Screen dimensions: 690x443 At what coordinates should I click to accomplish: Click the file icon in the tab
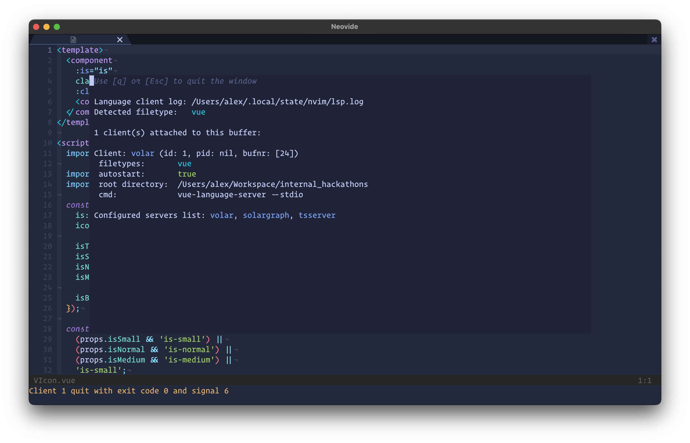click(x=73, y=40)
